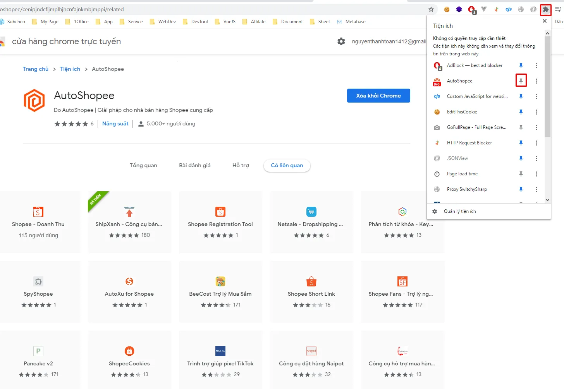
Task: Click the bookmark star in address bar
Action: pyautogui.click(x=431, y=9)
